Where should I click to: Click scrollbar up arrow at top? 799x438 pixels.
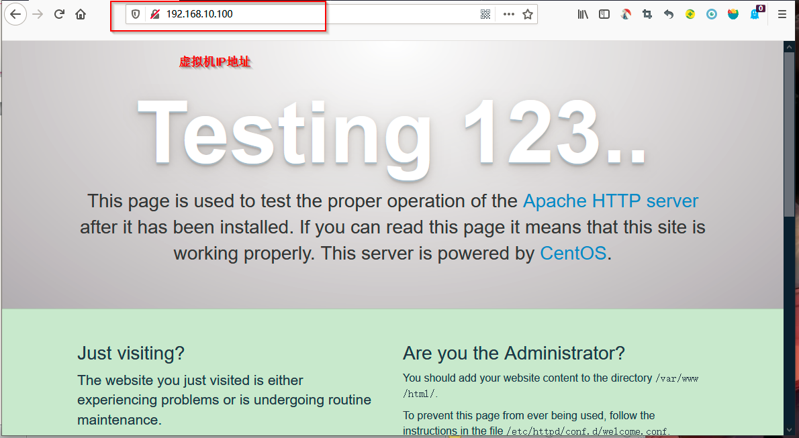click(790, 46)
